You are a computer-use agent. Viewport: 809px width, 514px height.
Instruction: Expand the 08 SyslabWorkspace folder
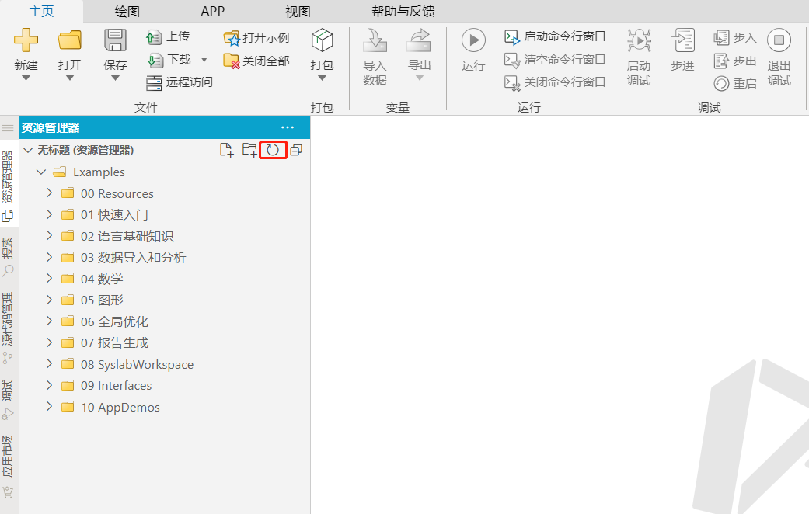pos(49,364)
